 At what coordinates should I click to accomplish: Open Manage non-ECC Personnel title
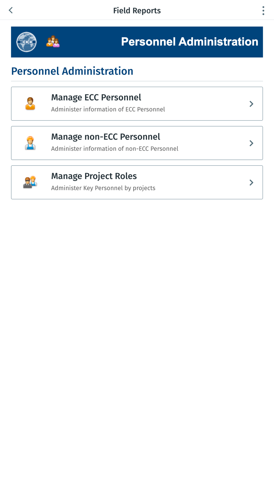tap(105, 137)
